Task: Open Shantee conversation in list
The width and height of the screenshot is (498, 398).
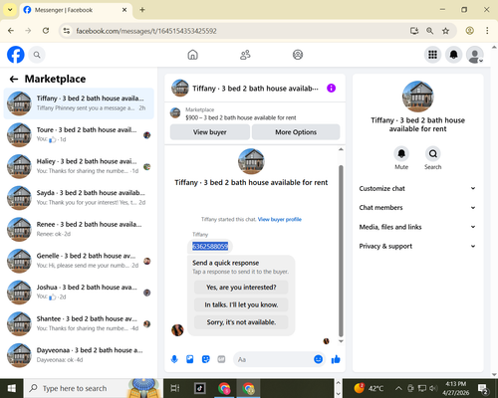Action: [79, 323]
